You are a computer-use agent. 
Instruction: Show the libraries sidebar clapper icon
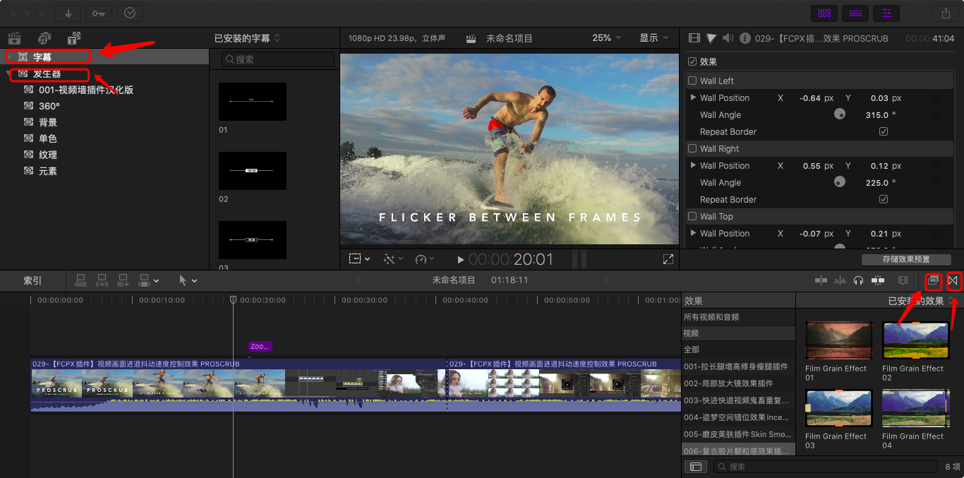(14, 38)
